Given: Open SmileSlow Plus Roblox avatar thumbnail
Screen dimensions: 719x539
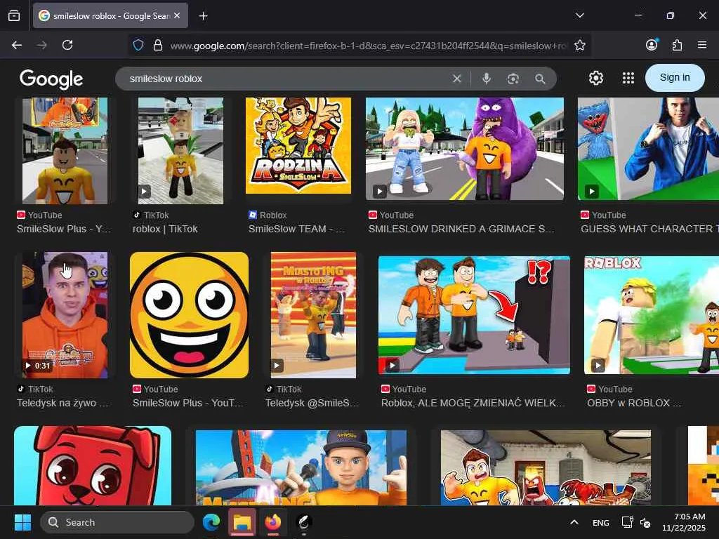Looking at the screenshot, I should tap(65, 151).
